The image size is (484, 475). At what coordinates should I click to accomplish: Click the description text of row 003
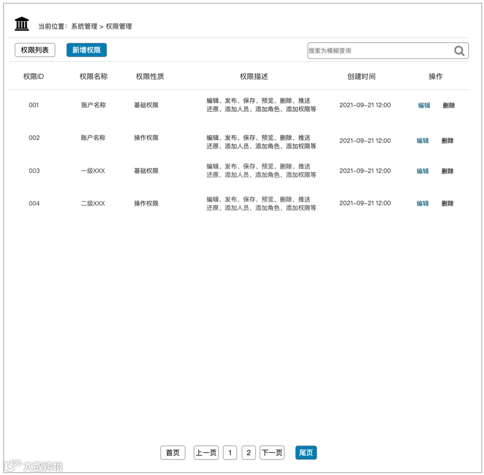click(x=261, y=171)
